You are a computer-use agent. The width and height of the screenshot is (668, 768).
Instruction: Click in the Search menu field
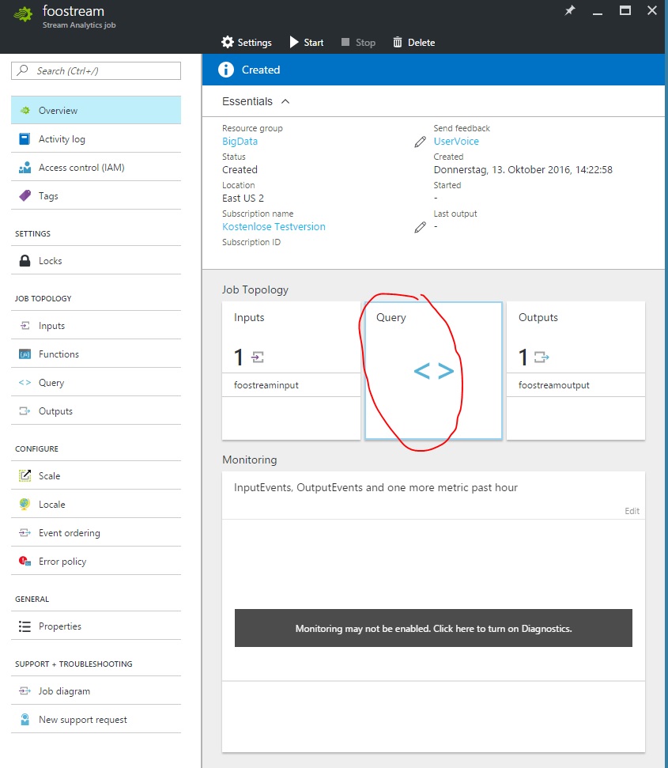96,71
